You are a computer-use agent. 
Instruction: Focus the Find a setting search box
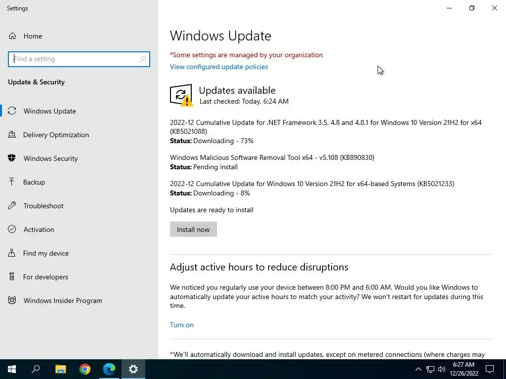(79, 59)
